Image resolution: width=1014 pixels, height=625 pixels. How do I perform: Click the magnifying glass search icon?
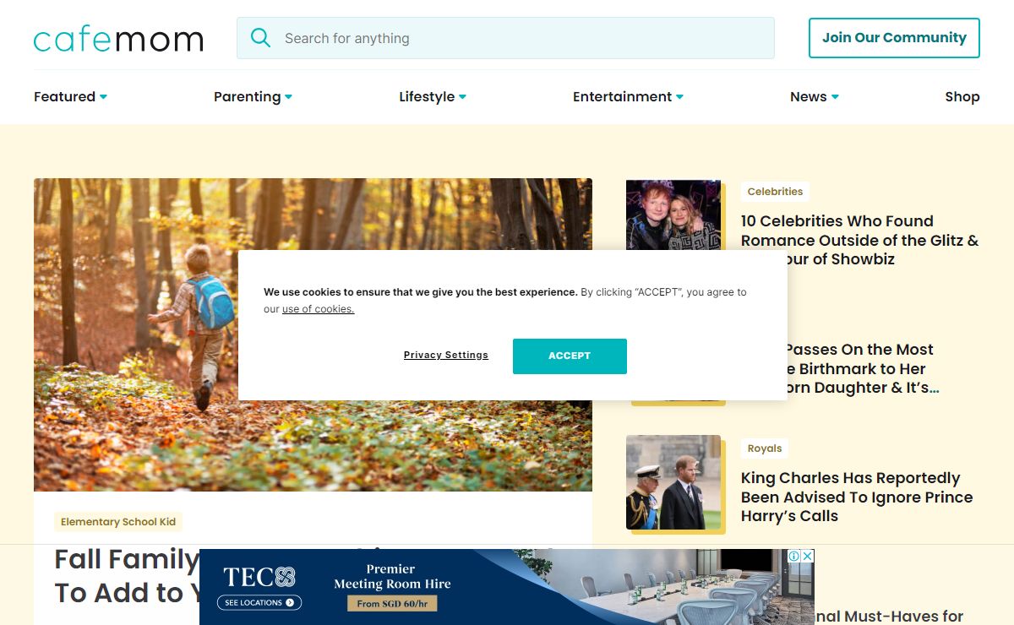pos(260,38)
